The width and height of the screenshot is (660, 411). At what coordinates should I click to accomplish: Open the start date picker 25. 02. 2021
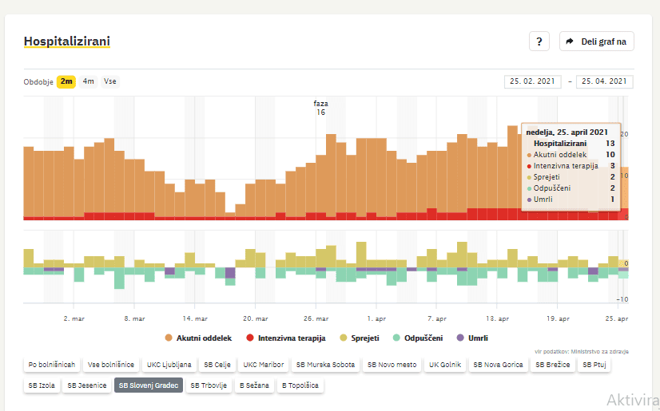point(533,81)
